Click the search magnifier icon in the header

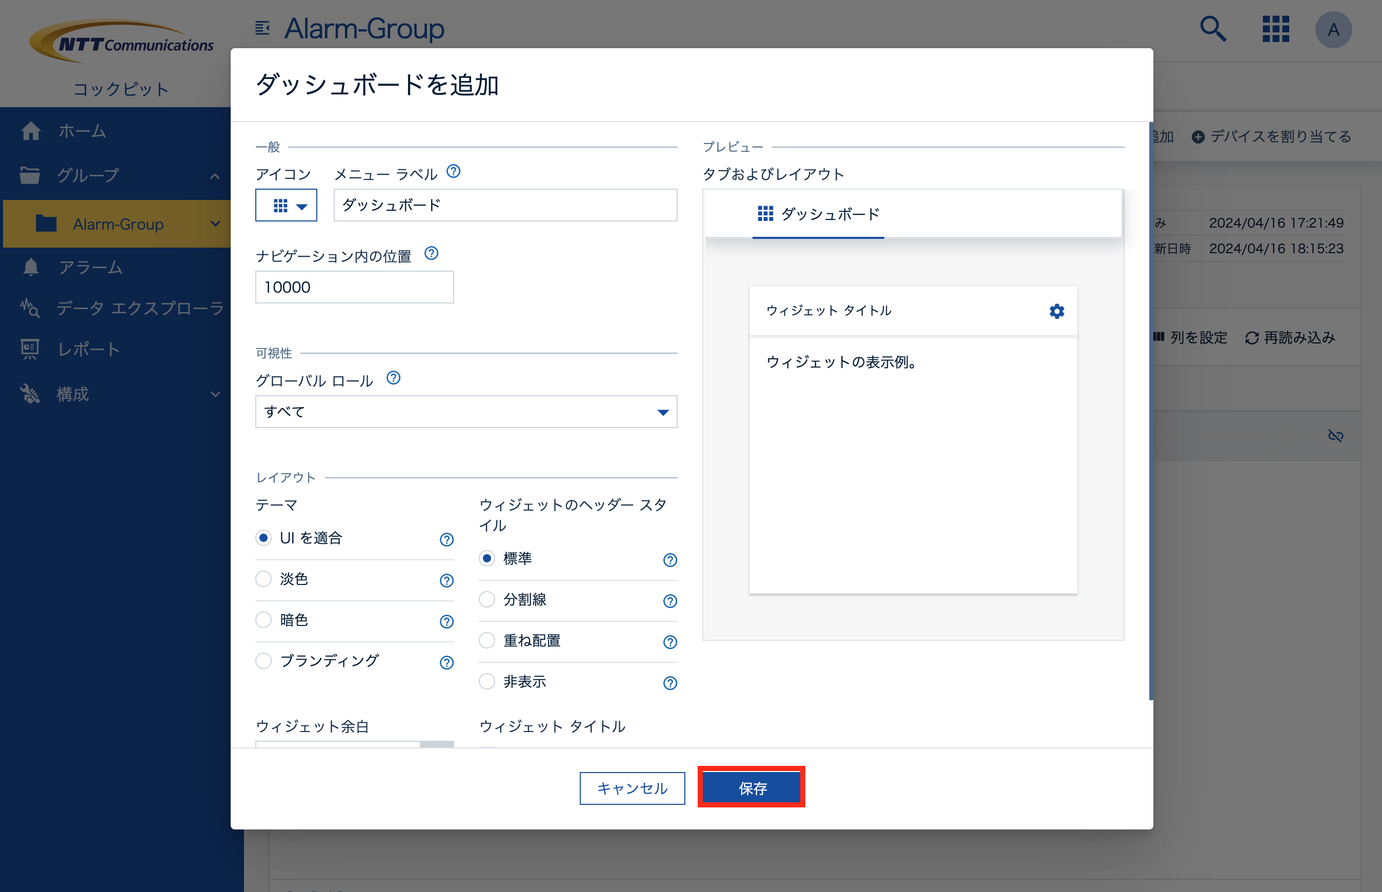pyautogui.click(x=1213, y=29)
